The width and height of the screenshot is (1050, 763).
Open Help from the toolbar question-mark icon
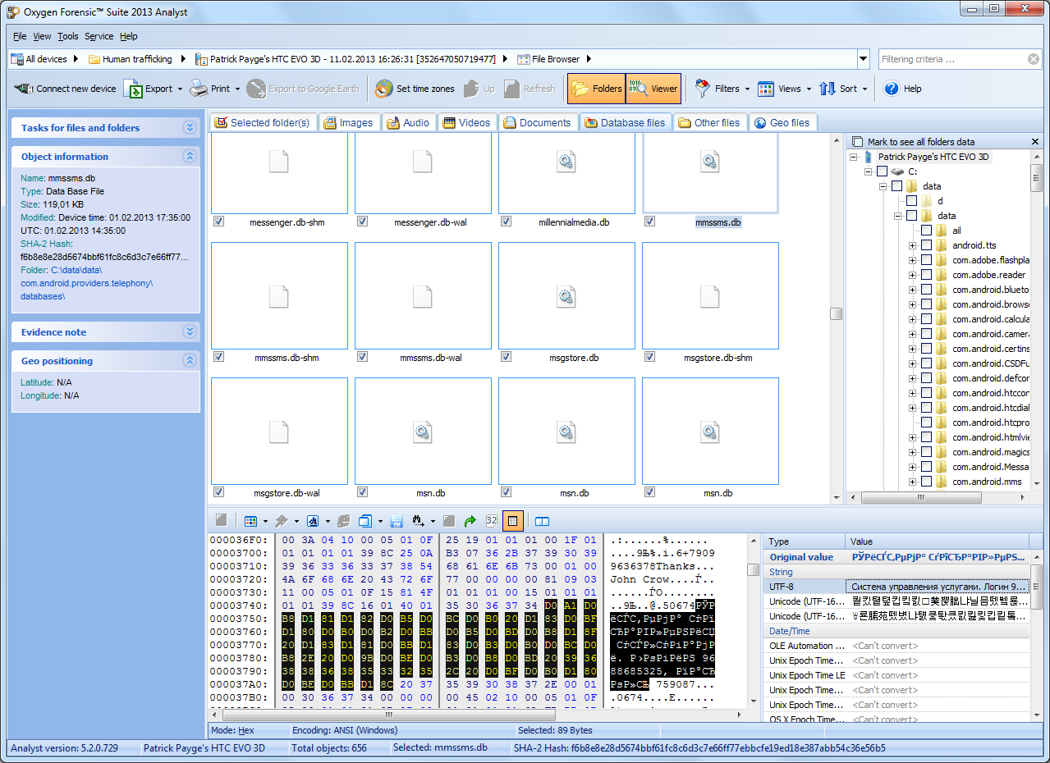coord(891,89)
